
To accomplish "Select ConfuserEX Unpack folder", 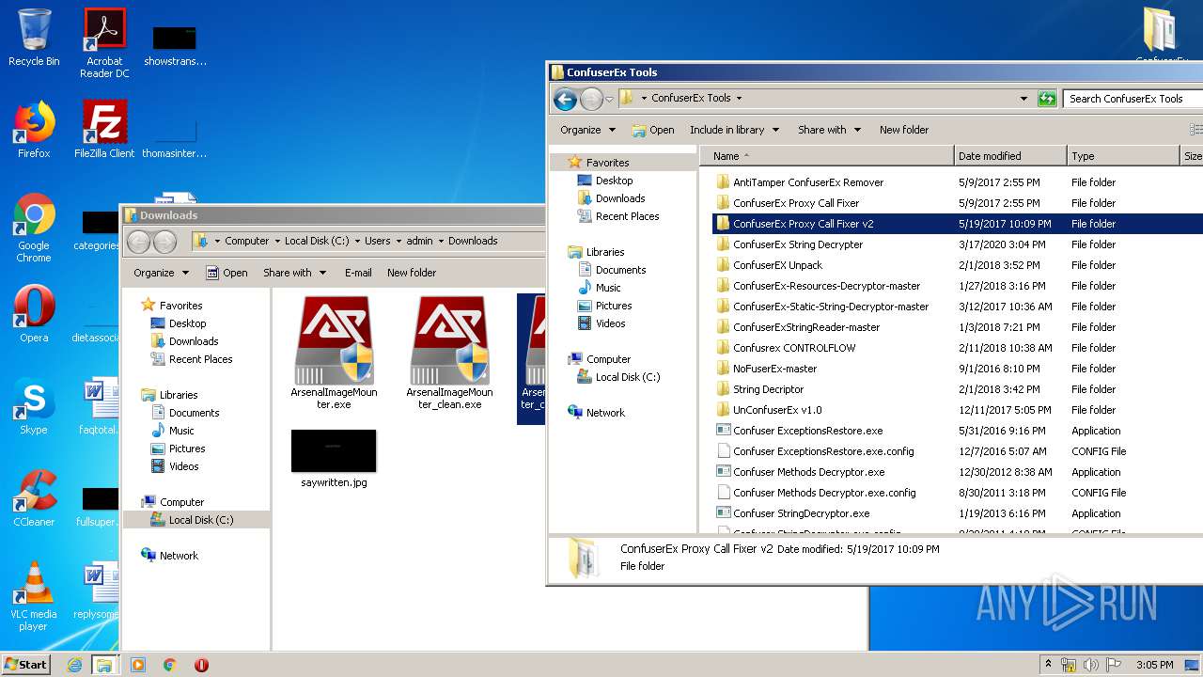I will pos(777,265).
